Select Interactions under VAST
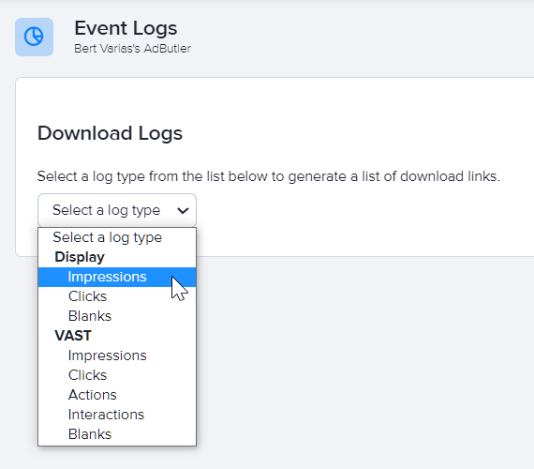The height and width of the screenshot is (469, 534). [117, 415]
